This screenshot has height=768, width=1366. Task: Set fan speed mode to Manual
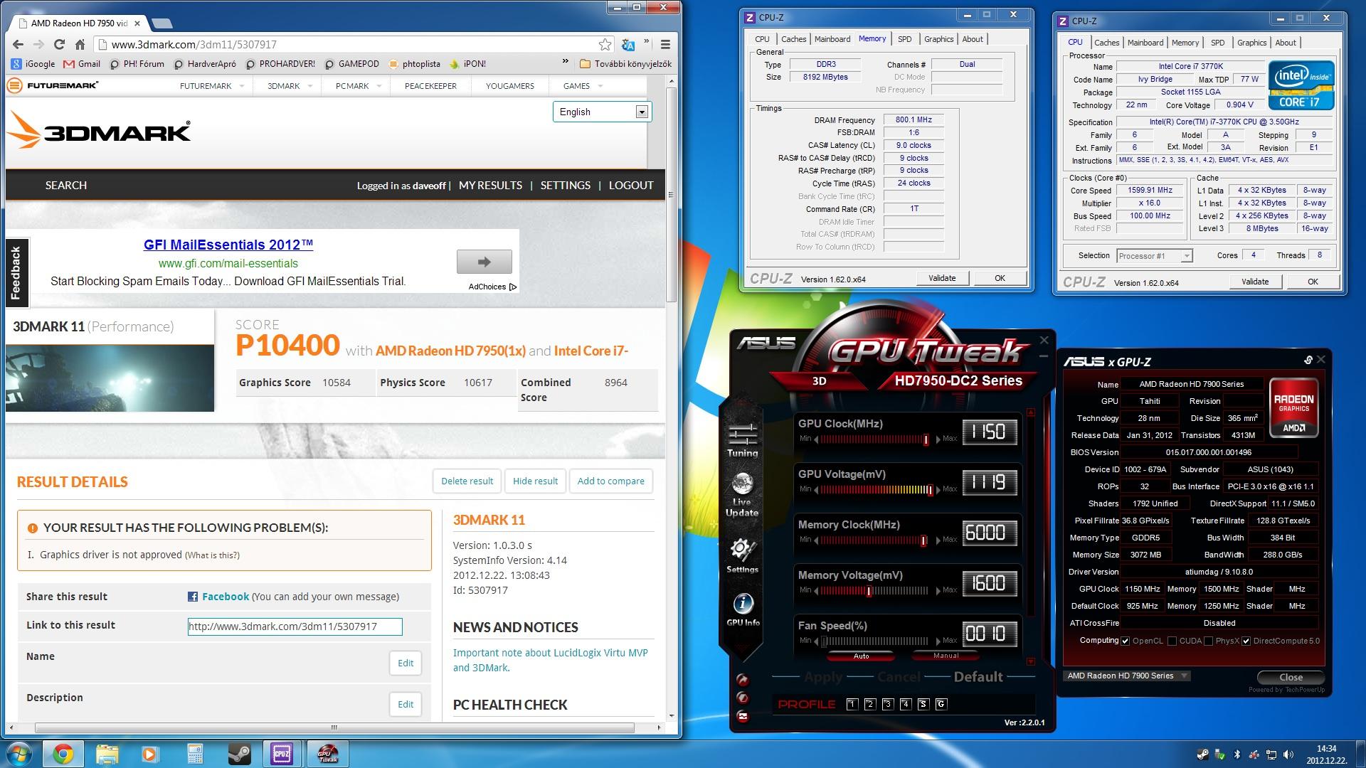click(x=946, y=656)
